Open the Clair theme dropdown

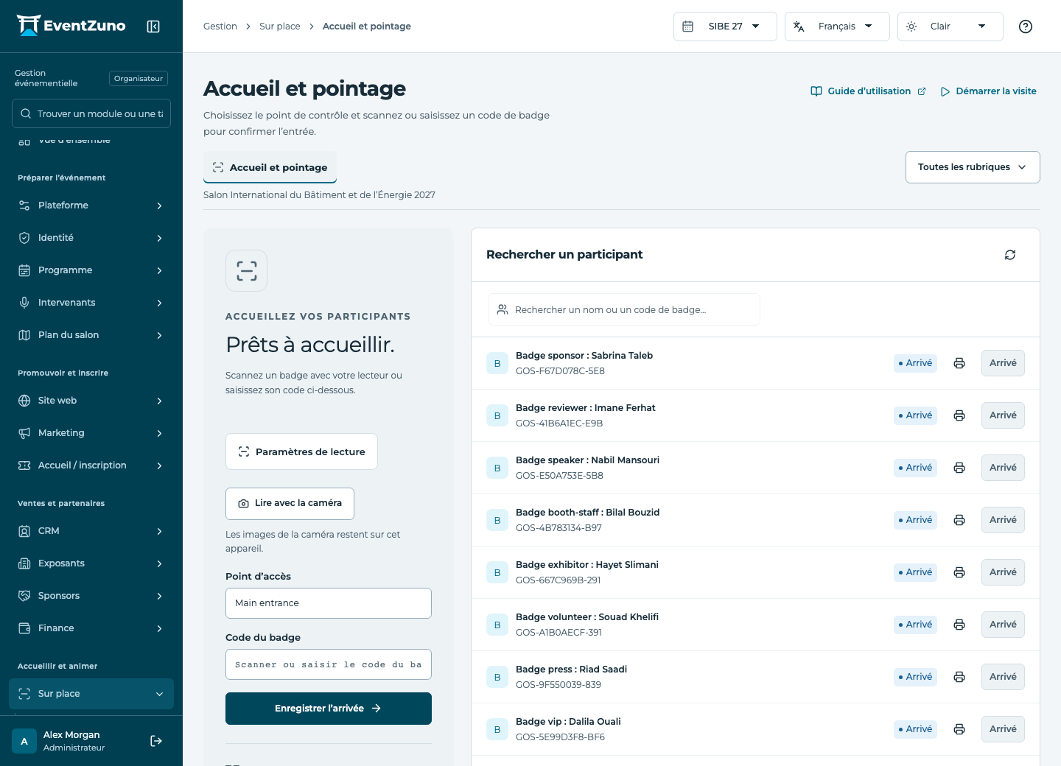pyautogui.click(x=950, y=27)
